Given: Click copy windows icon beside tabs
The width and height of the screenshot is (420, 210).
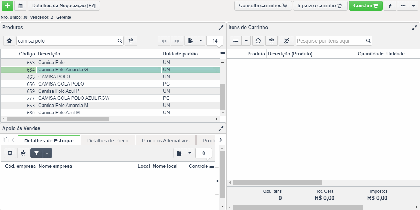Looking at the screenshot, I should [5, 140].
